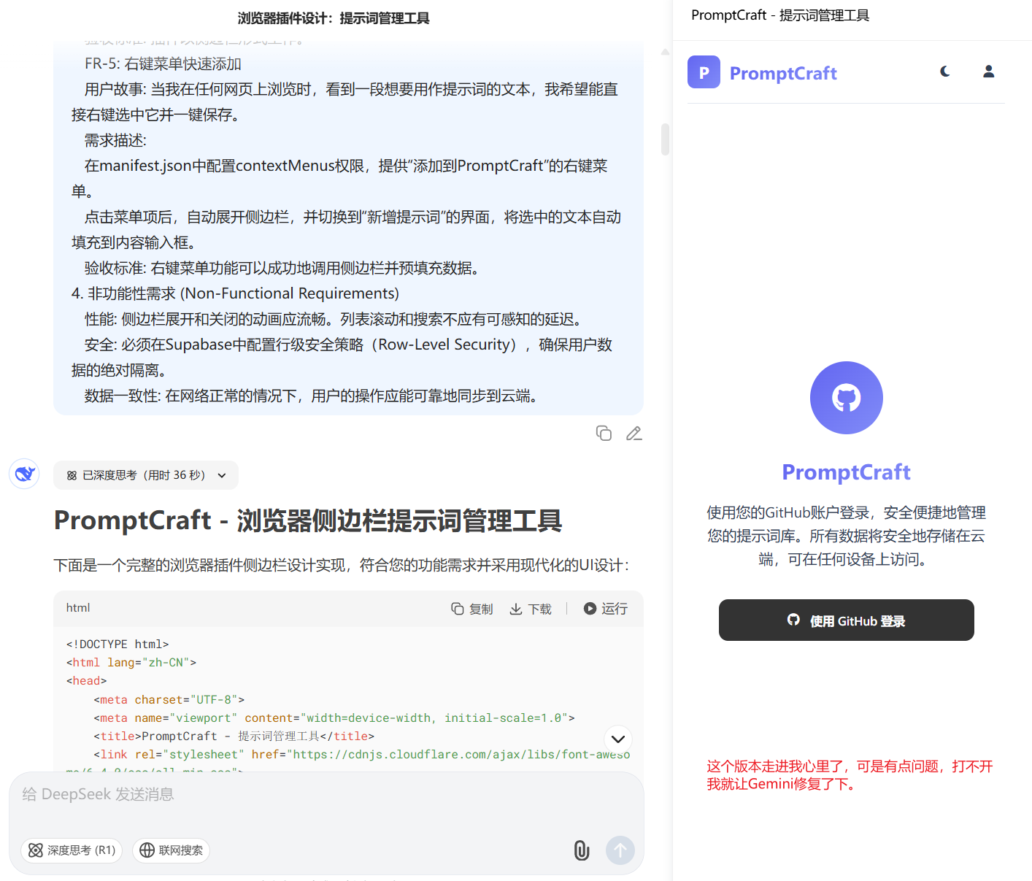Toggle dark mode with the moon icon
The image size is (1032, 881).
945,72
